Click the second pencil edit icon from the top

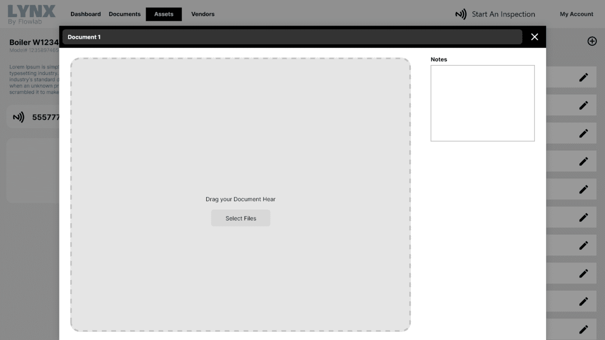583,105
